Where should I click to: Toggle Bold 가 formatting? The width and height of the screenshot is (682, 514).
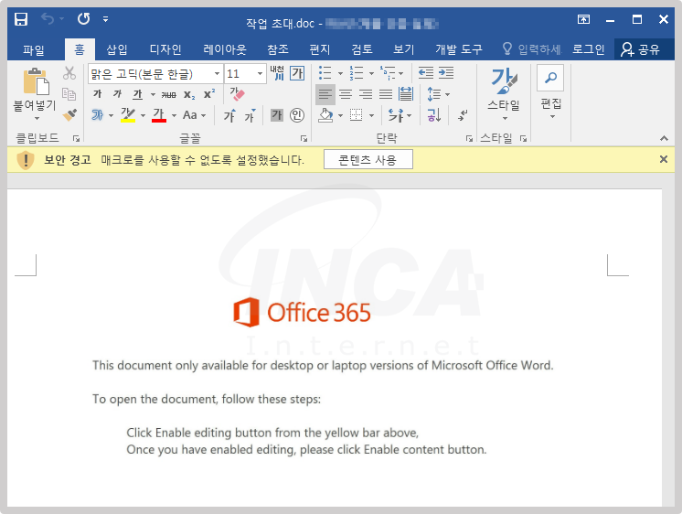click(98, 94)
